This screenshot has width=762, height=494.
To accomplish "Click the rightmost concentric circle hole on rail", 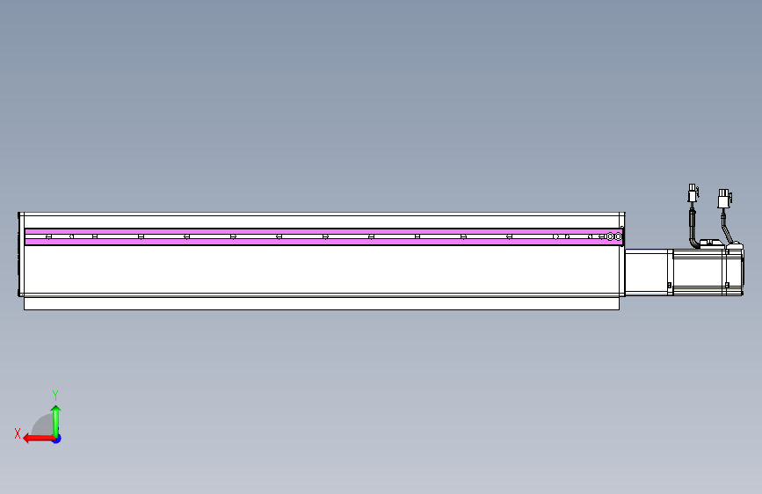I will [x=618, y=236].
